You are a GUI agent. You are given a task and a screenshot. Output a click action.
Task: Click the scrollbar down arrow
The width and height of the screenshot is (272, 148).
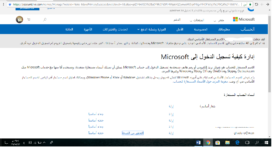click(269, 137)
